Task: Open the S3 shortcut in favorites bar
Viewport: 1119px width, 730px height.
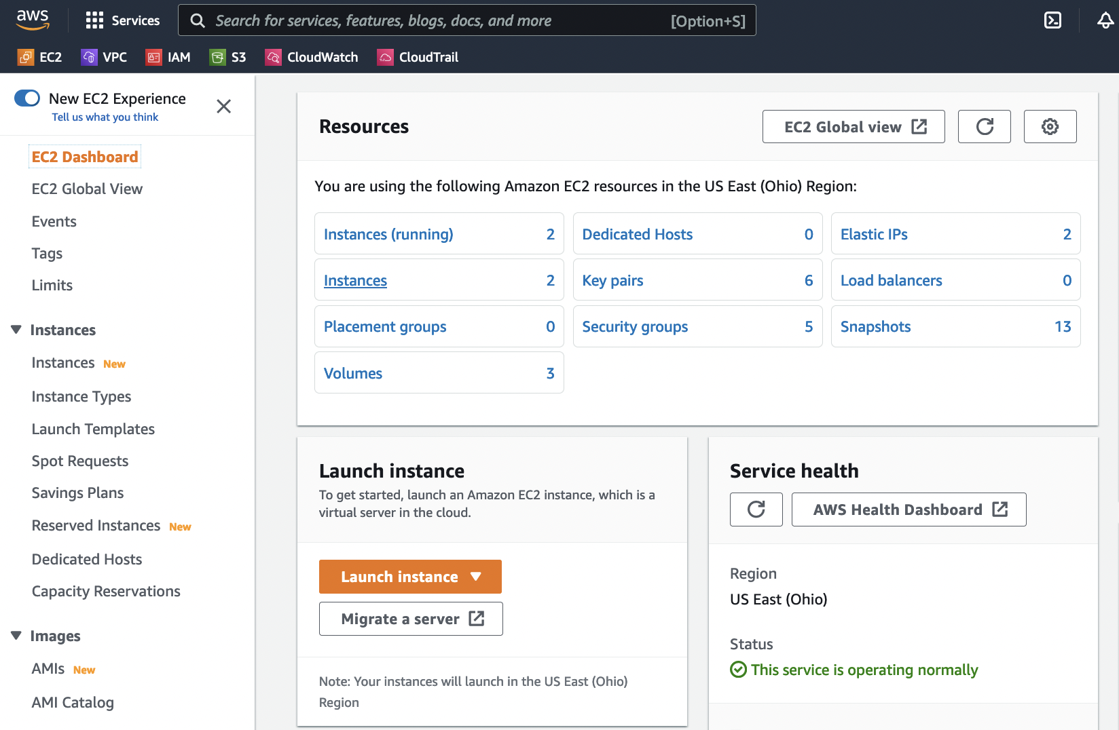Action: pos(228,58)
